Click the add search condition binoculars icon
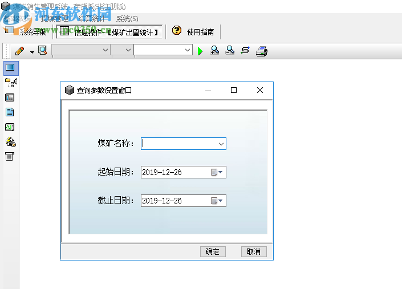 pos(214,50)
